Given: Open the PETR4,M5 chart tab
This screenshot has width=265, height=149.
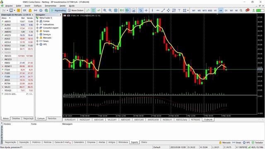Looking at the screenshot, I should (195, 120).
